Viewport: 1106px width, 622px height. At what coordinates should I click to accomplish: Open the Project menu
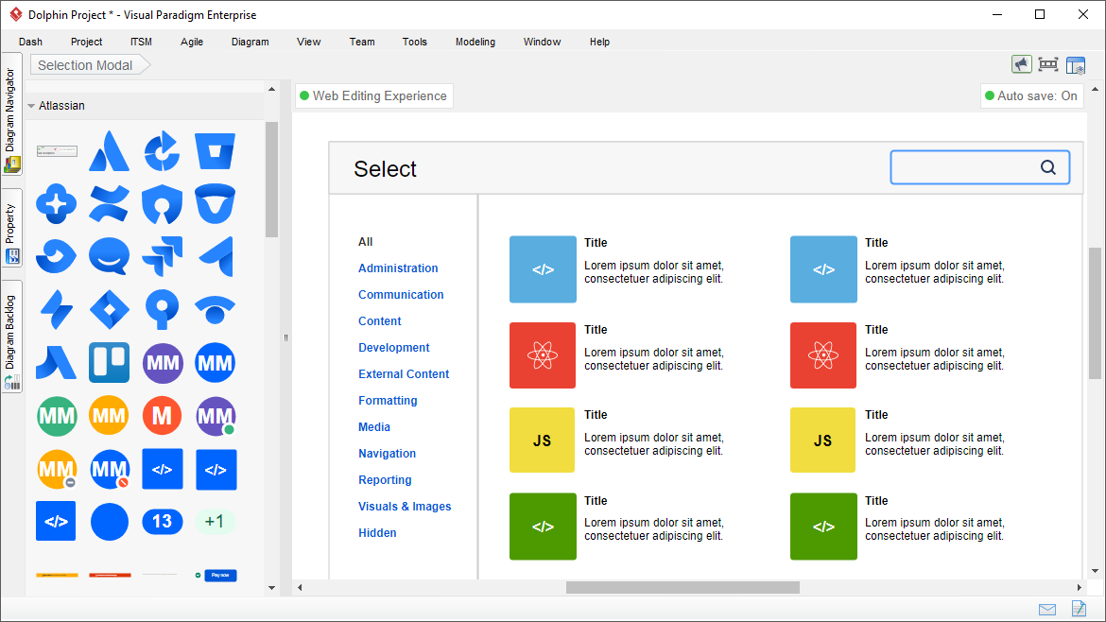(86, 42)
